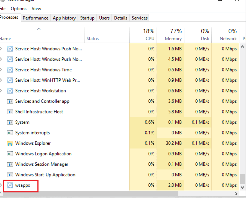Select the Windows Session Manager row
This screenshot has height=198, width=246.
[x=120, y=164]
